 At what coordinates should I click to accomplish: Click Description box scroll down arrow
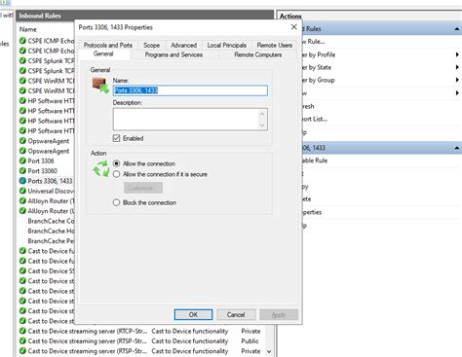pos(262,125)
